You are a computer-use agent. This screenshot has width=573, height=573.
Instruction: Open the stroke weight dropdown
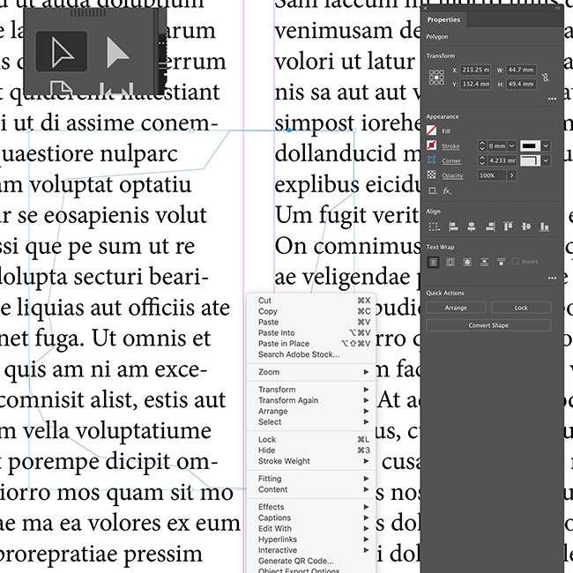(512, 145)
